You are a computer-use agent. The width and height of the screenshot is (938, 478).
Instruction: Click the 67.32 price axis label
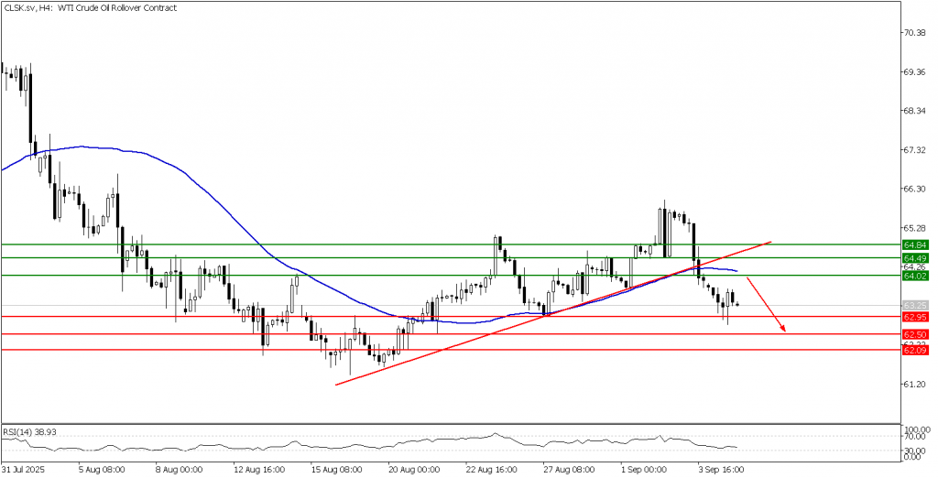click(915, 150)
